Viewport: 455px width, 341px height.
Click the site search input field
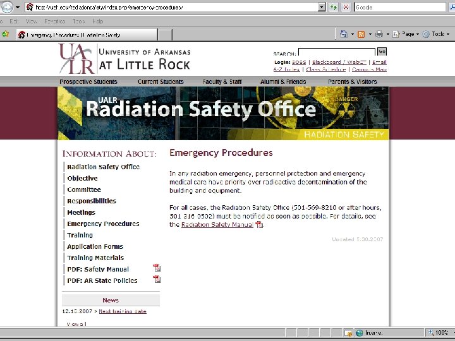(x=337, y=52)
